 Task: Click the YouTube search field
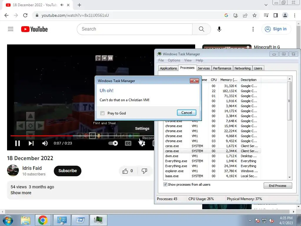pos(135,29)
